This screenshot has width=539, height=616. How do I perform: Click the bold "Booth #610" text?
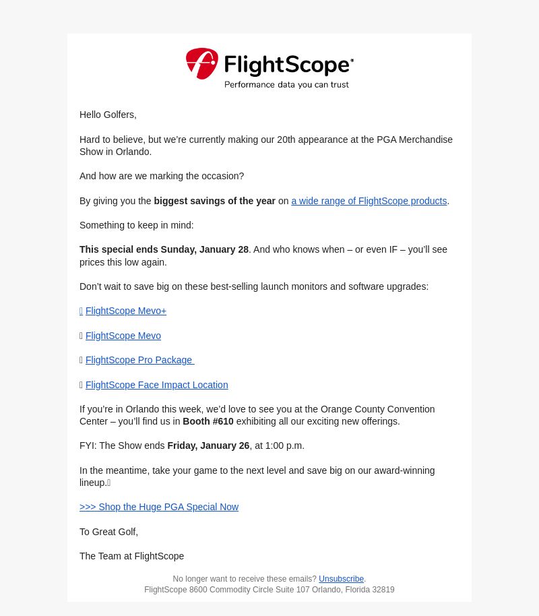pos(208,421)
